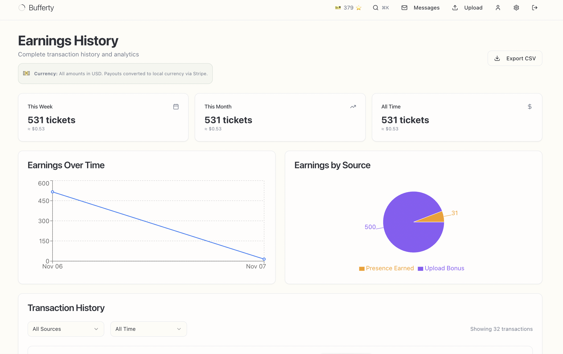Toggle the Presence Earned legend entry
The width and height of the screenshot is (563, 354).
click(386, 268)
